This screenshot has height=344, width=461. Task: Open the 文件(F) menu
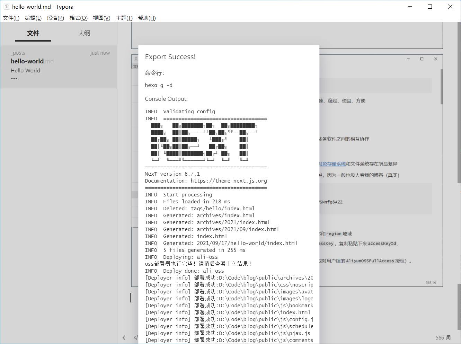pos(11,18)
